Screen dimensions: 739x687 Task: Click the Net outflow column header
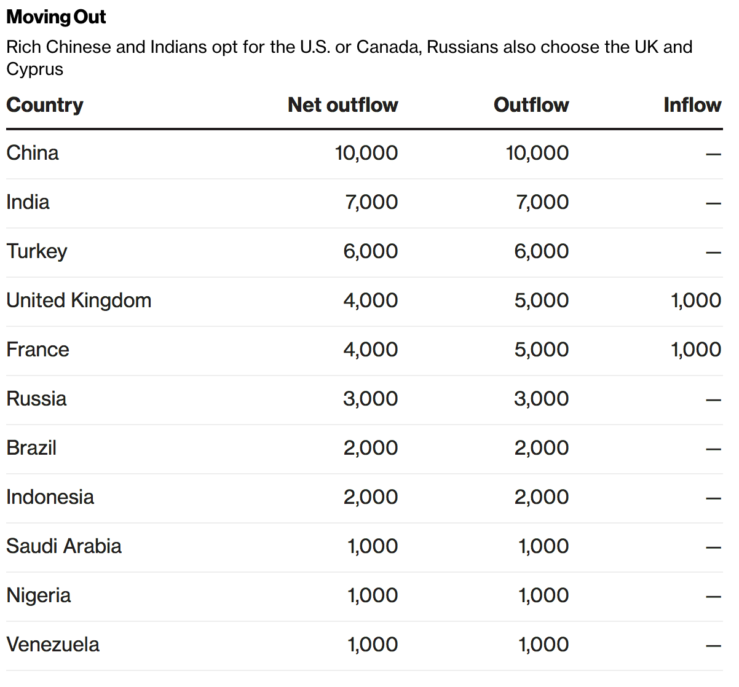point(343,105)
